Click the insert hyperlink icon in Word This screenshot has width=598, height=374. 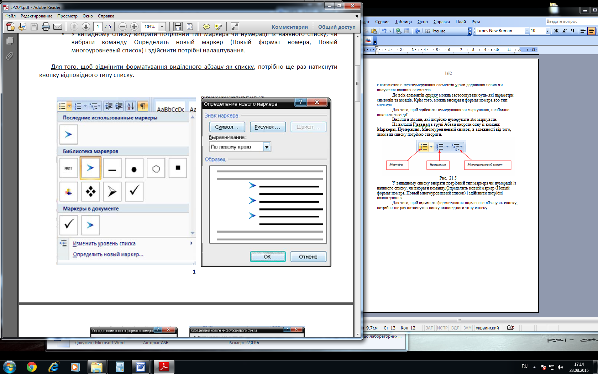399,31
